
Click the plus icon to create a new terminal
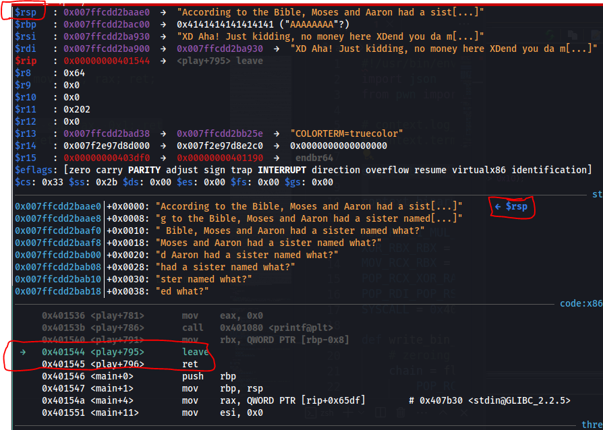click(x=347, y=411)
